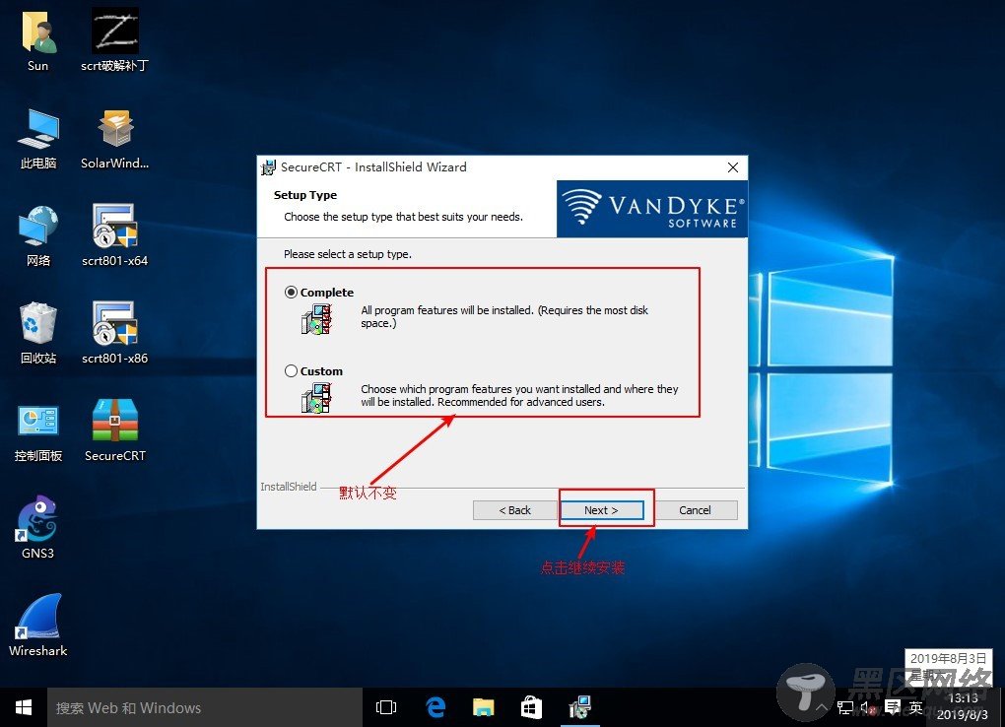Click the network tray icon
This screenshot has height=727, width=1005.
844,707
